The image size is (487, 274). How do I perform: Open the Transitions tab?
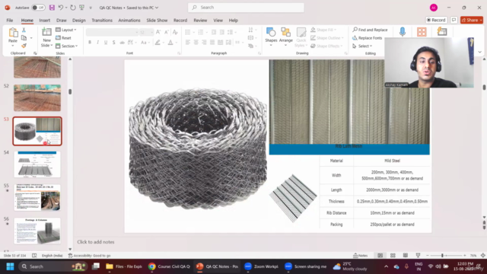pos(102,21)
